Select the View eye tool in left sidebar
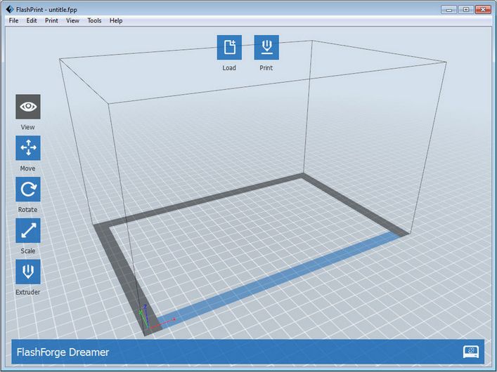The width and height of the screenshot is (497, 372). tap(28, 107)
